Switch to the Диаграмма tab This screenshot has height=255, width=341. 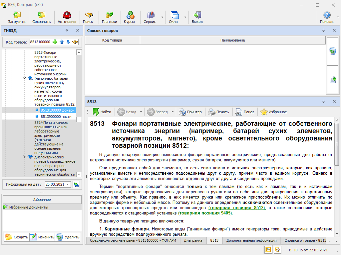(x=193, y=240)
